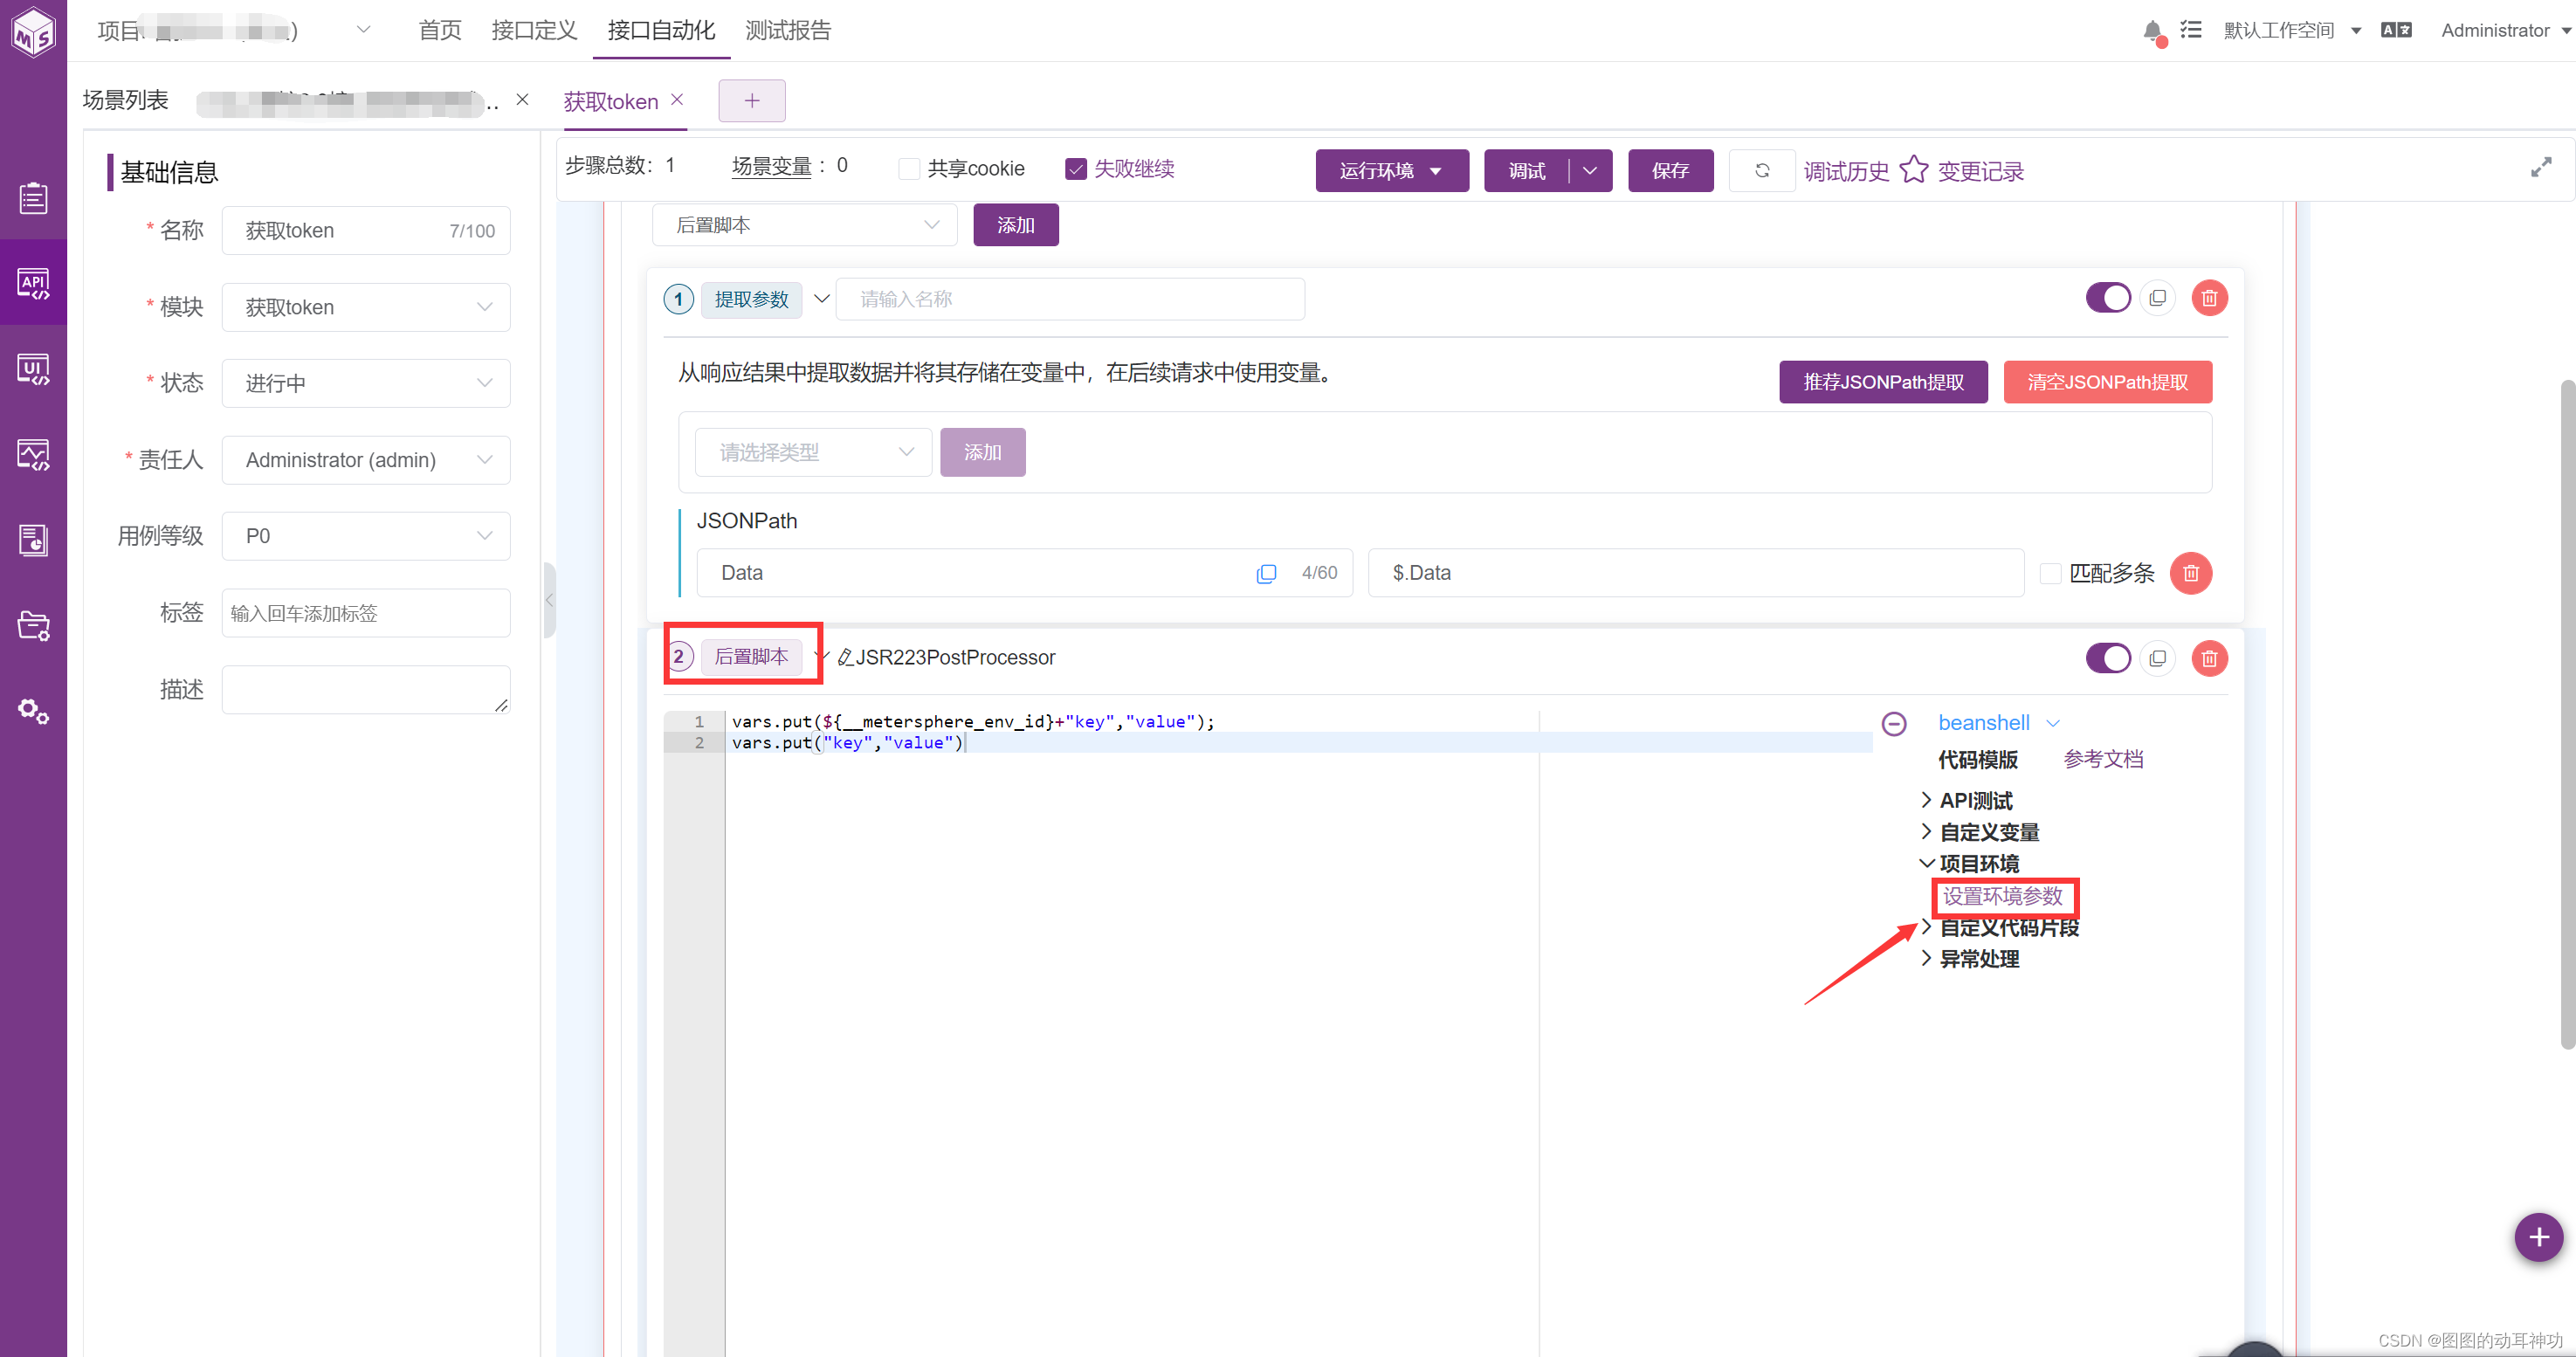The width and height of the screenshot is (2576, 1357).
Task: Disable the 后置脚本 step toggle
Action: pos(2108,658)
